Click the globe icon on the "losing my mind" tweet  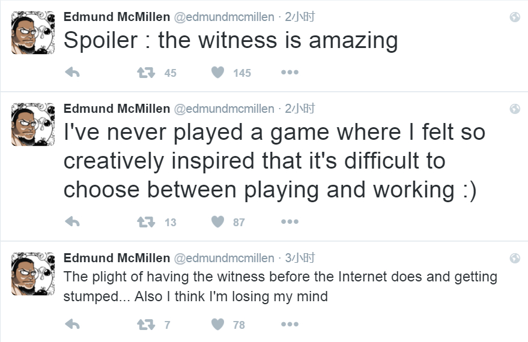tap(515, 259)
